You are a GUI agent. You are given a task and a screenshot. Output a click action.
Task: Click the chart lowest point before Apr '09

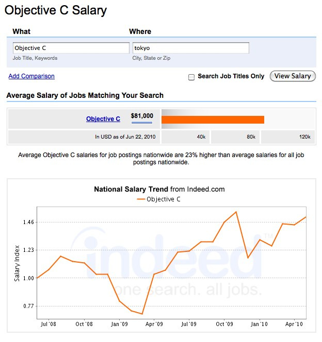coord(142,314)
